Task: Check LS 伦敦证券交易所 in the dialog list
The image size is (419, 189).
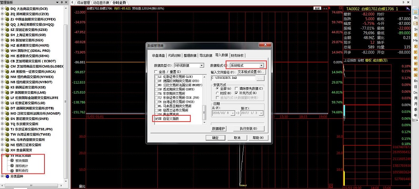Action: pyautogui.click(x=156, y=77)
